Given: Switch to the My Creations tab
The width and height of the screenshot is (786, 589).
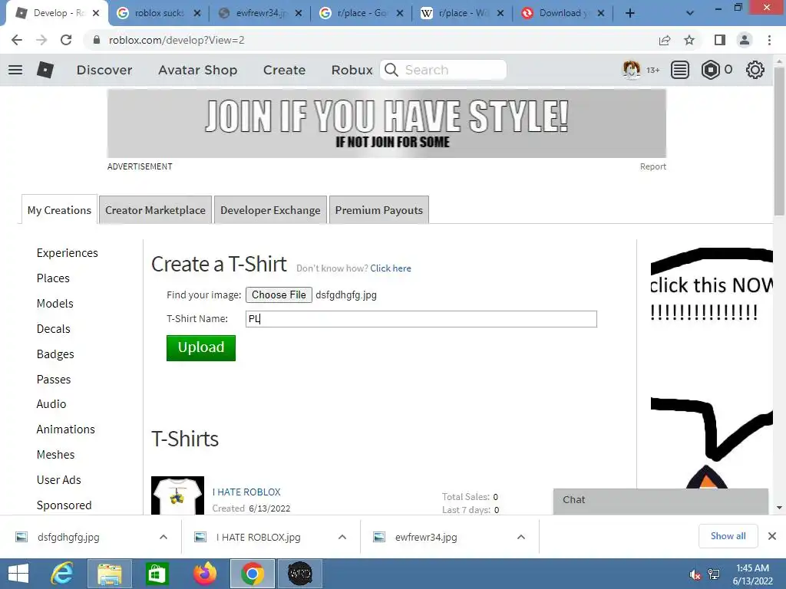Looking at the screenshot, I should click(x=59, y=210).
